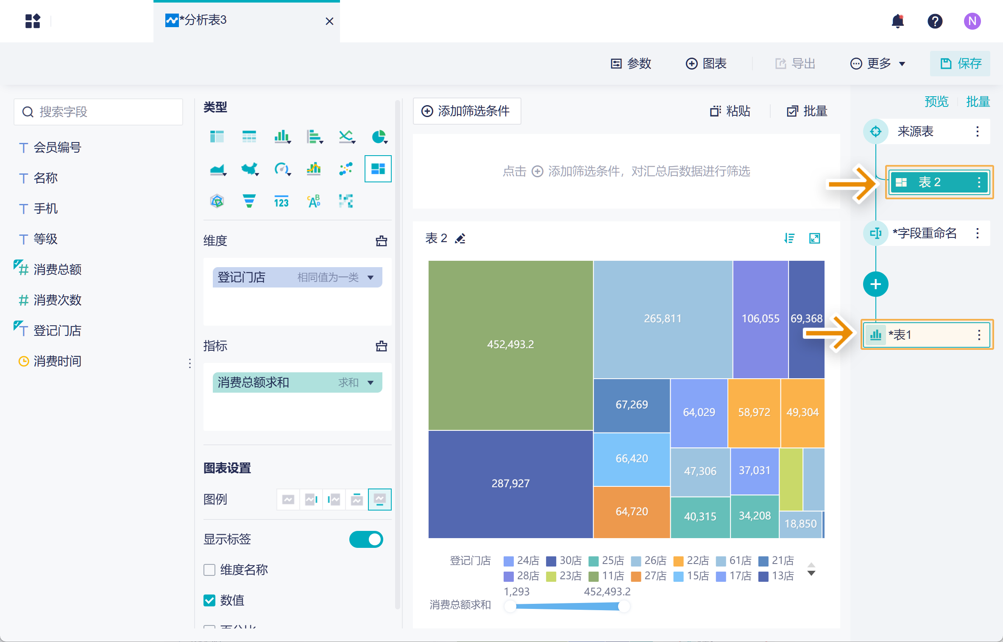Screen dimensions: 1003x642
Task: Select the funnel chart type icon
Action: click(249, 201)
